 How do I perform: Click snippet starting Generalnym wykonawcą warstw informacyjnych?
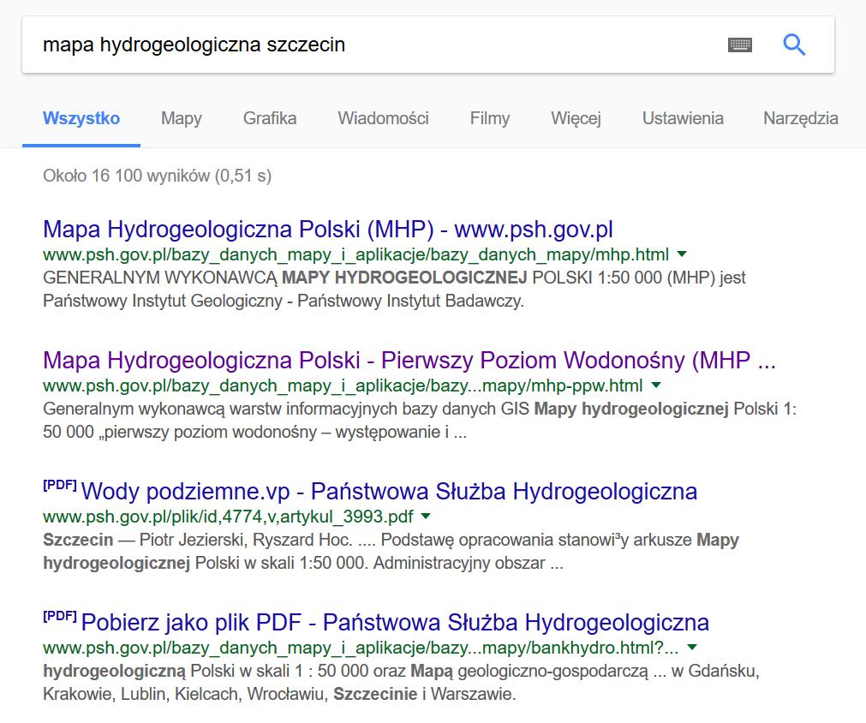(x=420, y=421)
